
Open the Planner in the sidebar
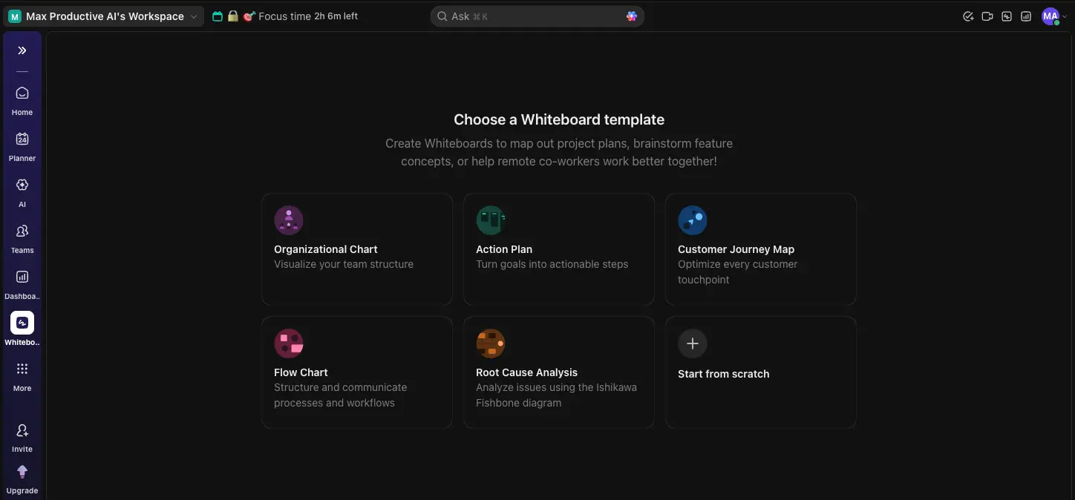point(22,145)
